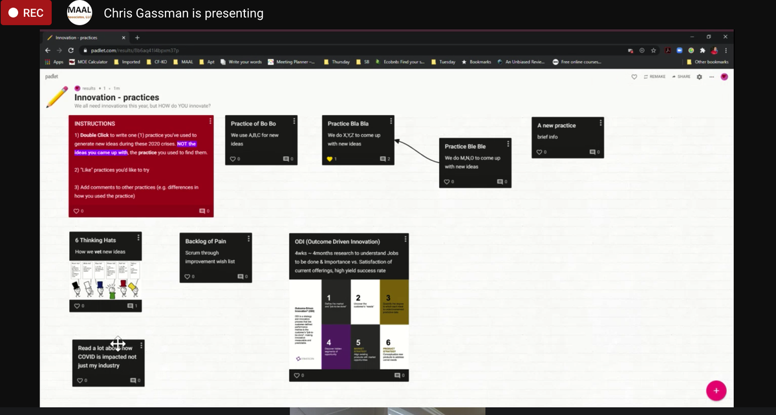Click the REMAKE button

click(x=654, y=77)
